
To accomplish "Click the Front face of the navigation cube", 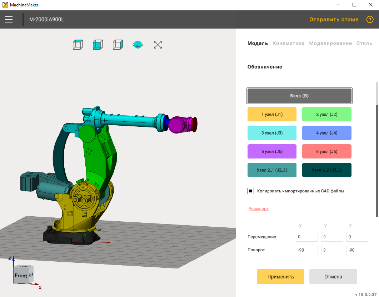I will [x=21, y=276].
